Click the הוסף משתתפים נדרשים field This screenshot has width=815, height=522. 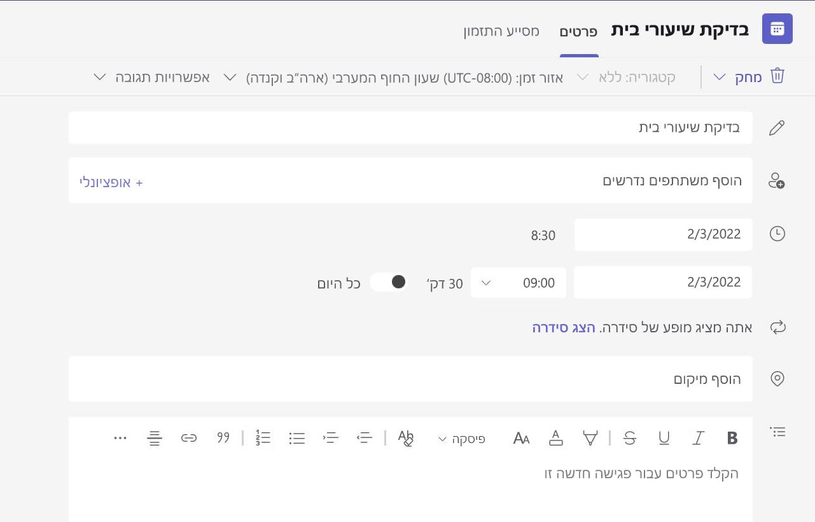(410, 181)
